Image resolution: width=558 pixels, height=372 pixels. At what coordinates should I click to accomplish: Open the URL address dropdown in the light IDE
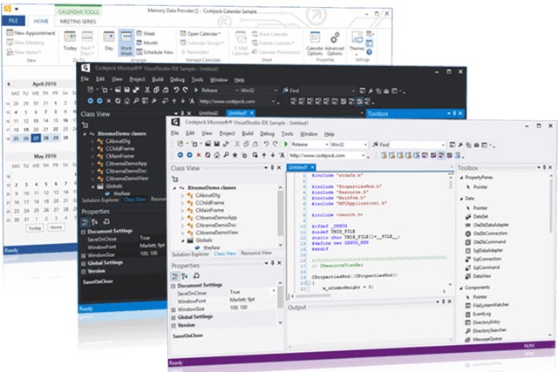point(363,155)
